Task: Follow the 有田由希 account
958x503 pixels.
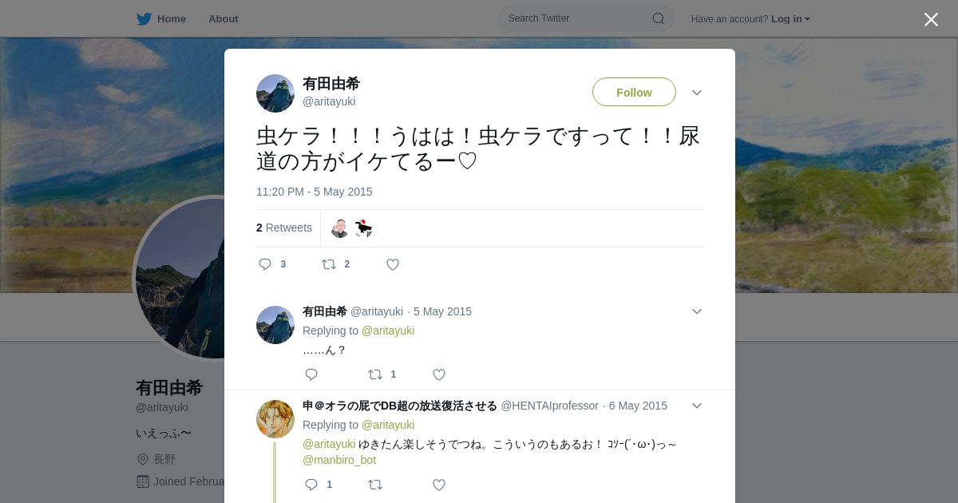Action: coord(634,92)
